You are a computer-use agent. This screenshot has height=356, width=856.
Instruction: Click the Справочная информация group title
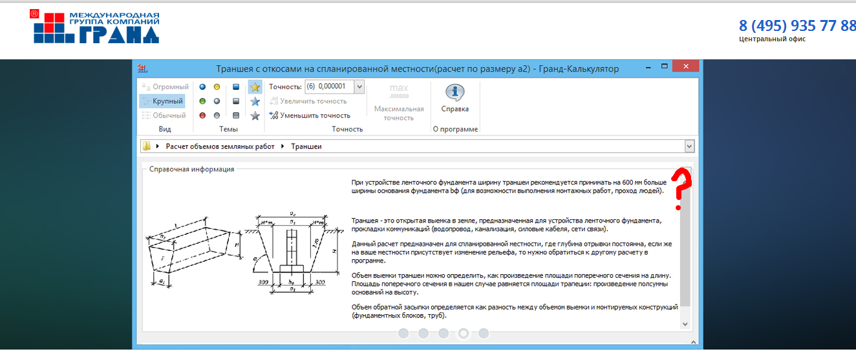(191, 170)
